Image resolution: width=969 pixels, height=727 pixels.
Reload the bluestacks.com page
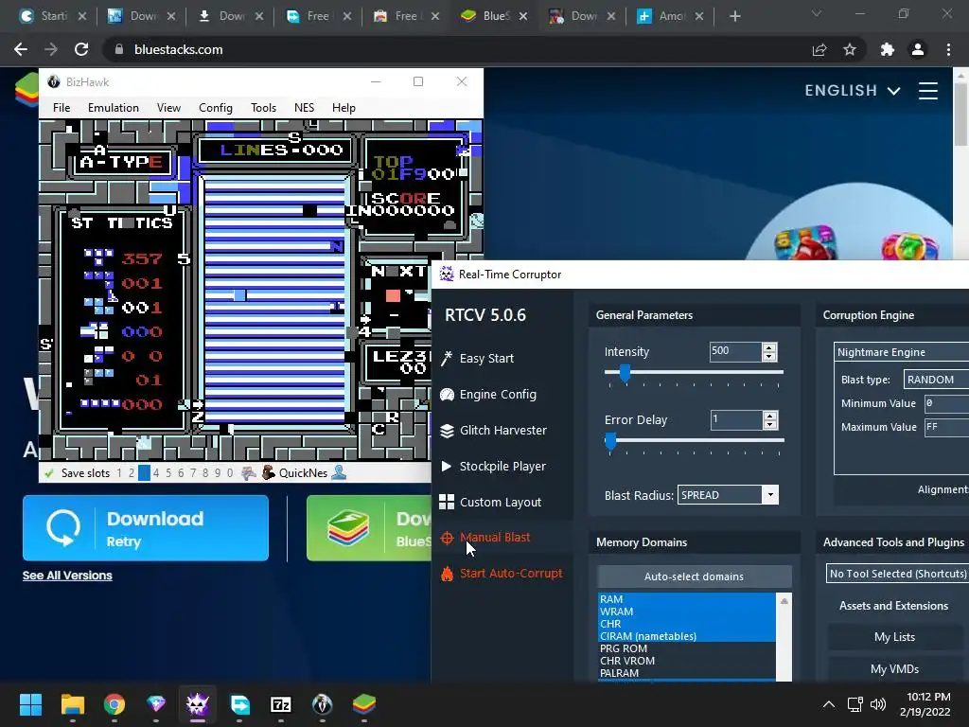coord(81,49)
